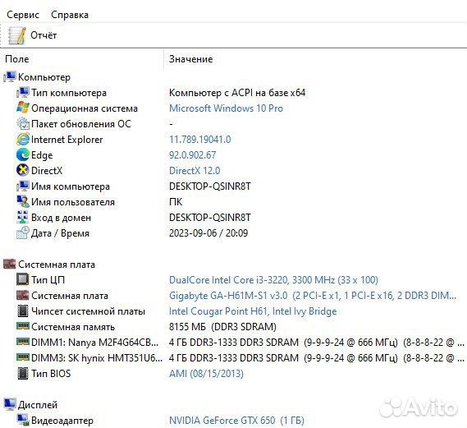Select the Имя пользователя field label
The image size is (467, 428).
pyautogui.click(x=73, y=202)
